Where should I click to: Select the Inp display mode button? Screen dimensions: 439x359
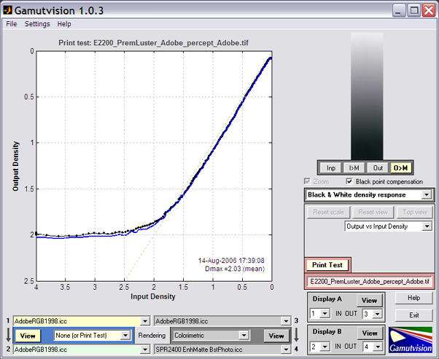point(331,167)
